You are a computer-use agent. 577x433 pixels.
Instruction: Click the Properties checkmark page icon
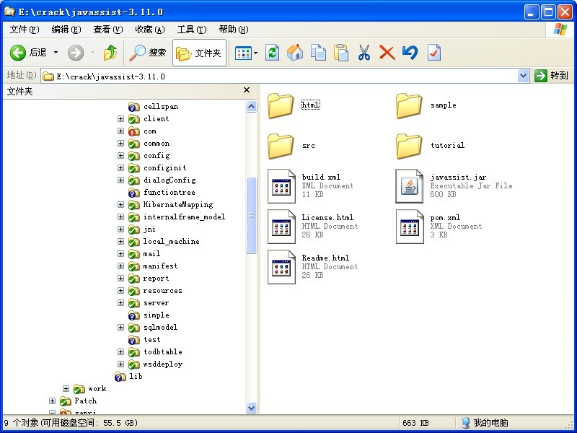[434, 53]
